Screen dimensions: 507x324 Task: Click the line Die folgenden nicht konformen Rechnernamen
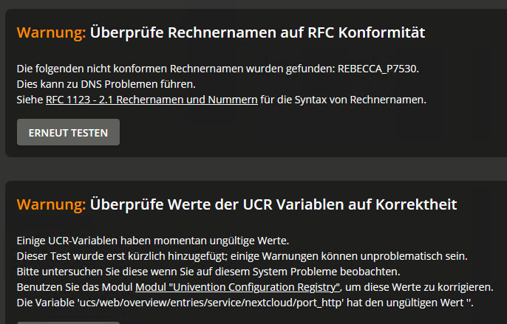point(217,69)
